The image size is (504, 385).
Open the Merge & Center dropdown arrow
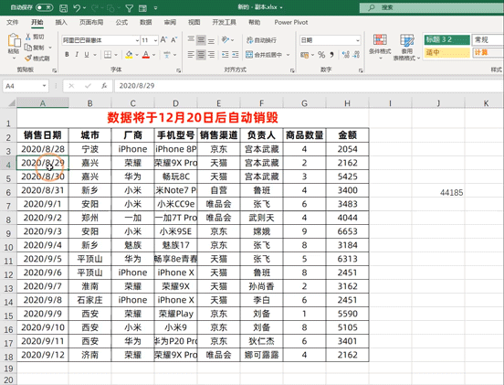coord(288,55)
